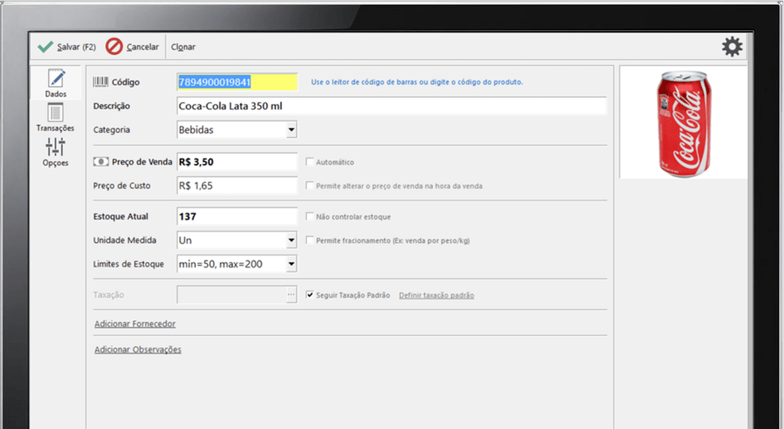
Task: Click Adicionar Observações link
Action: click(138, 349)
